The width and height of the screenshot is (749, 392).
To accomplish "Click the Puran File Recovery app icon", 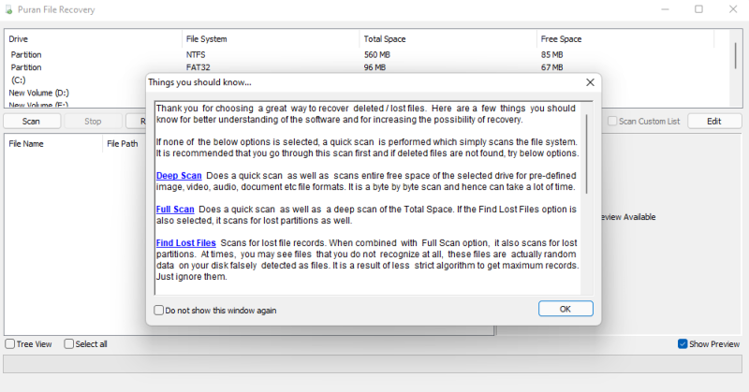I will pos(8,9).
